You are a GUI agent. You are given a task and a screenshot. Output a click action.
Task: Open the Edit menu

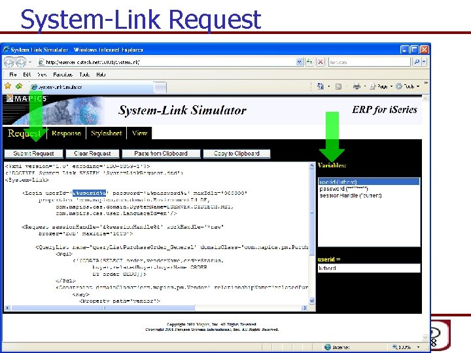pyautogui.click(x=27, y=75)
